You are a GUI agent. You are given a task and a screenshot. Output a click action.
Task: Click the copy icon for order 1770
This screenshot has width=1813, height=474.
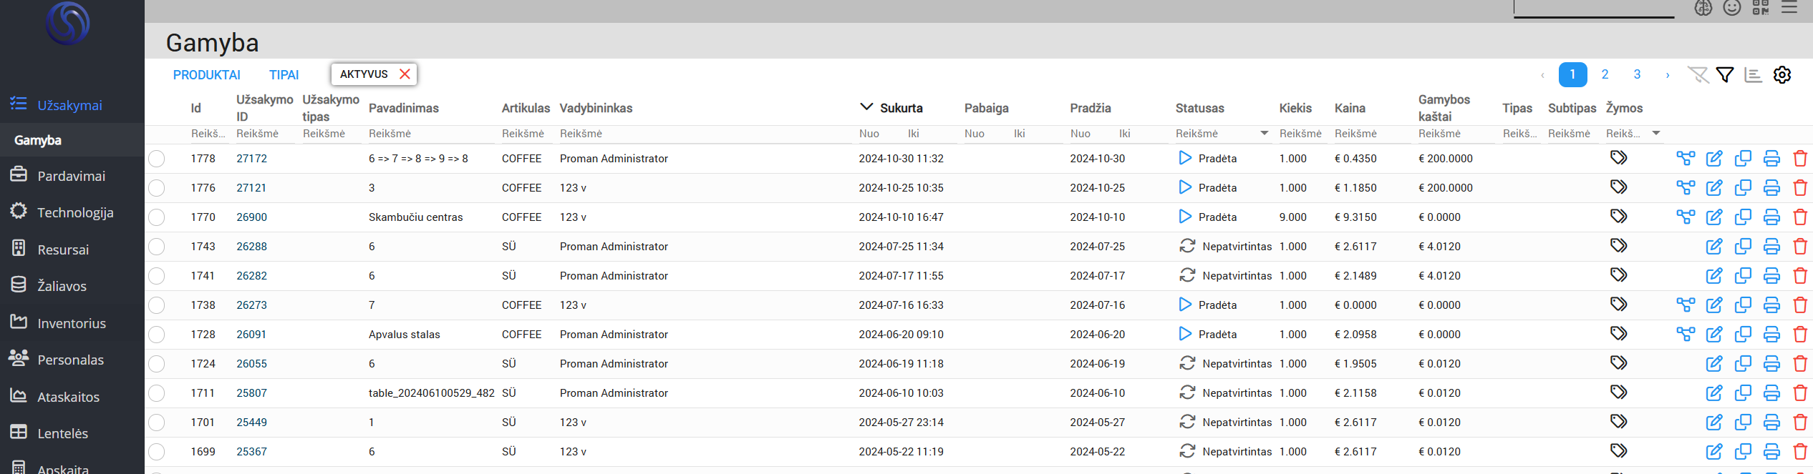1742,217
